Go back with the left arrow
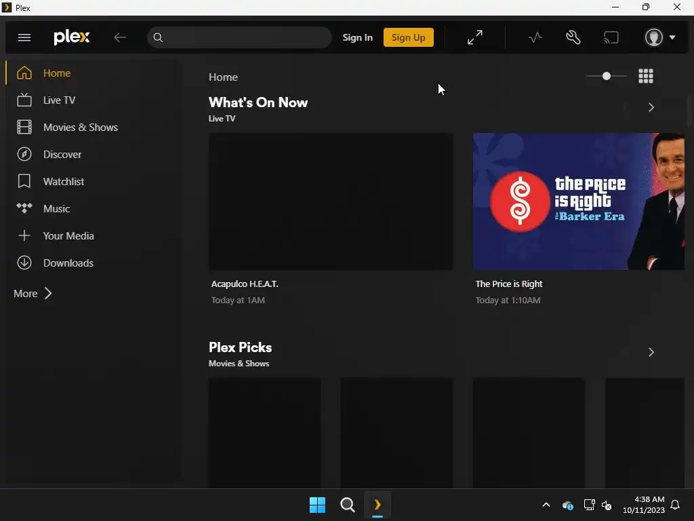This screenshot has width=694, height=521. 120,38
